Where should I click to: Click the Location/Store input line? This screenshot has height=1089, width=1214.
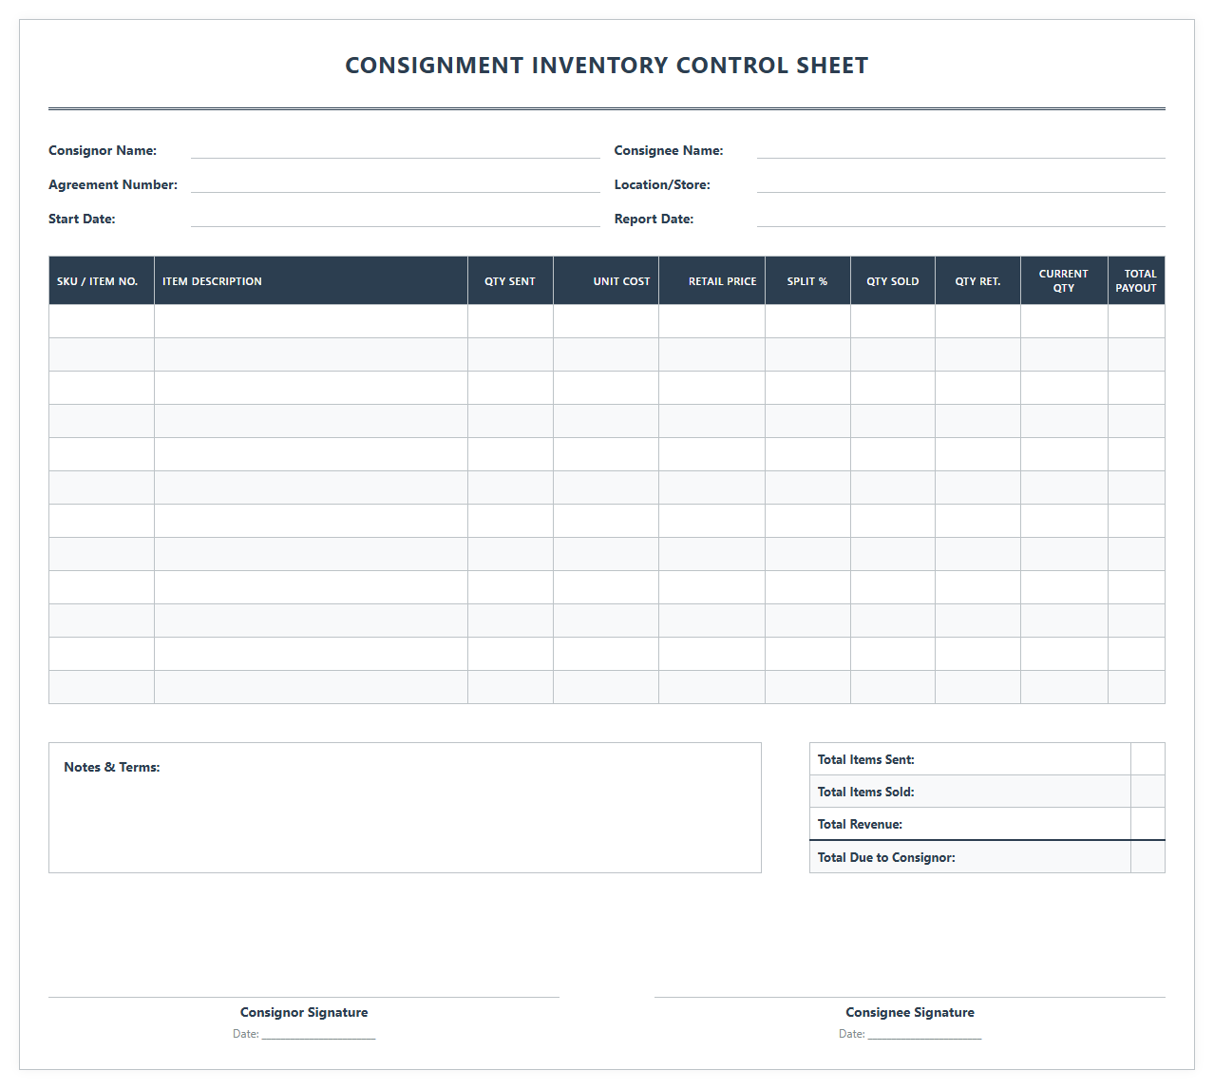[x=961, y=184]
